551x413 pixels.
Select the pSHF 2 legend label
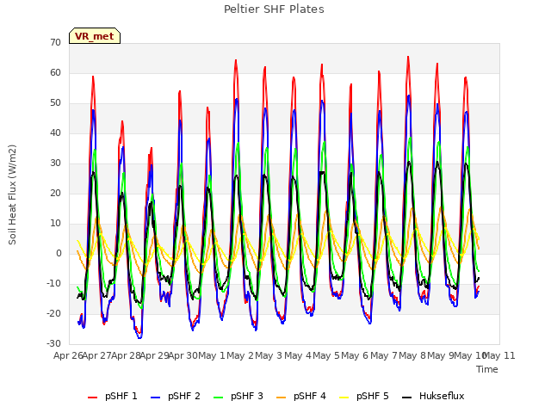click(183, 396)
